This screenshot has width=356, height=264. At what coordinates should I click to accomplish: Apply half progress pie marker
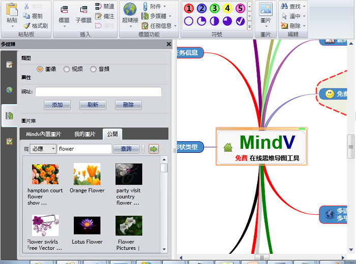pos(214,21)
